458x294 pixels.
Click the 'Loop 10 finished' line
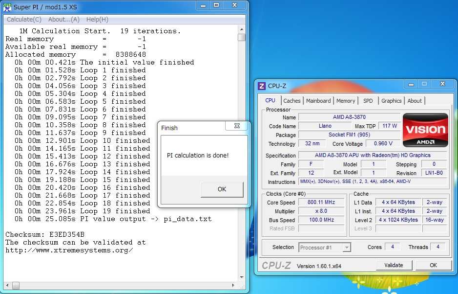click(83, 141)
